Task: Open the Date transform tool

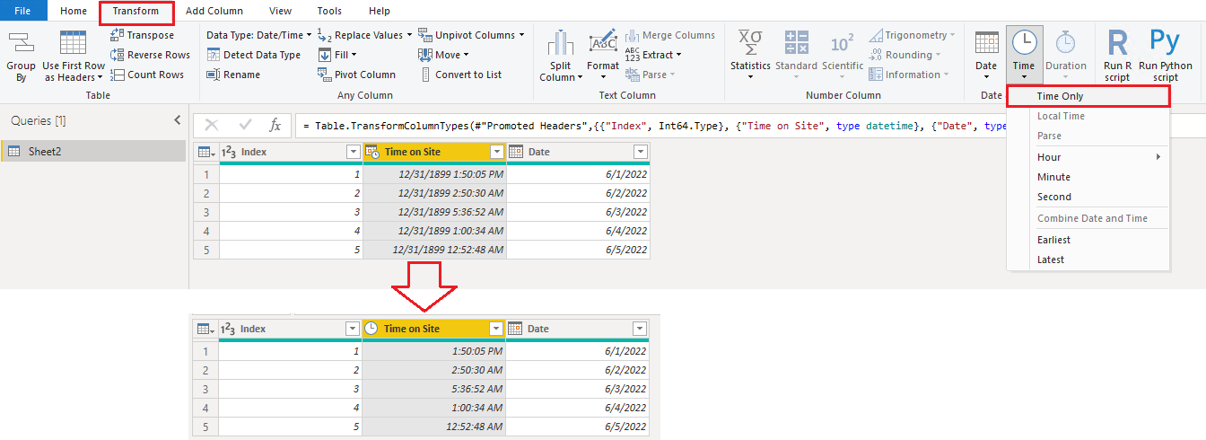Action: (986, 56)
